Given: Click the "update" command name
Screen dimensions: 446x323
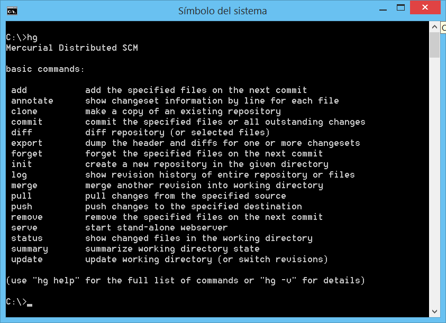Looking at the screenshot, I should (x=26, y=260).
